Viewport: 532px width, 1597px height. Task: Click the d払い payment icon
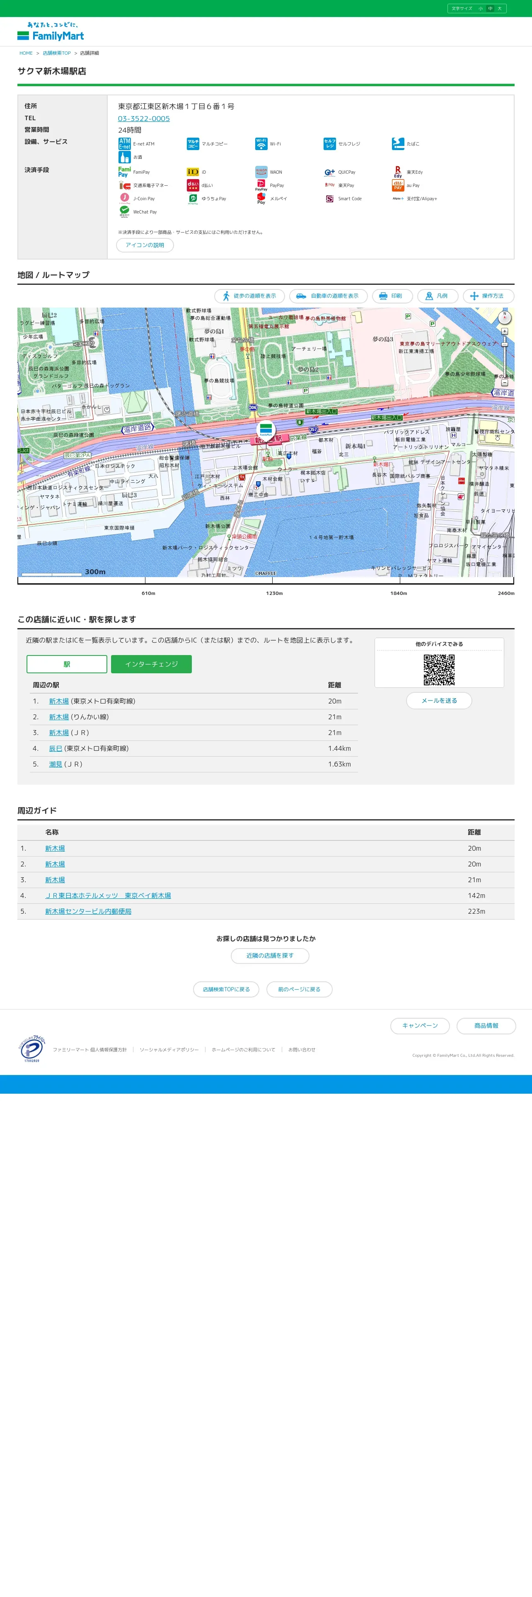193,185
